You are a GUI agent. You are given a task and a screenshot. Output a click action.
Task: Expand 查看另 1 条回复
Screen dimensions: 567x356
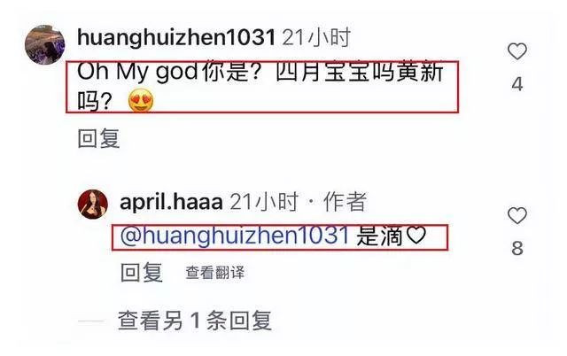click(x=195, y=321)
